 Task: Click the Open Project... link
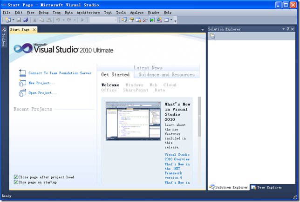coord(42,93)
